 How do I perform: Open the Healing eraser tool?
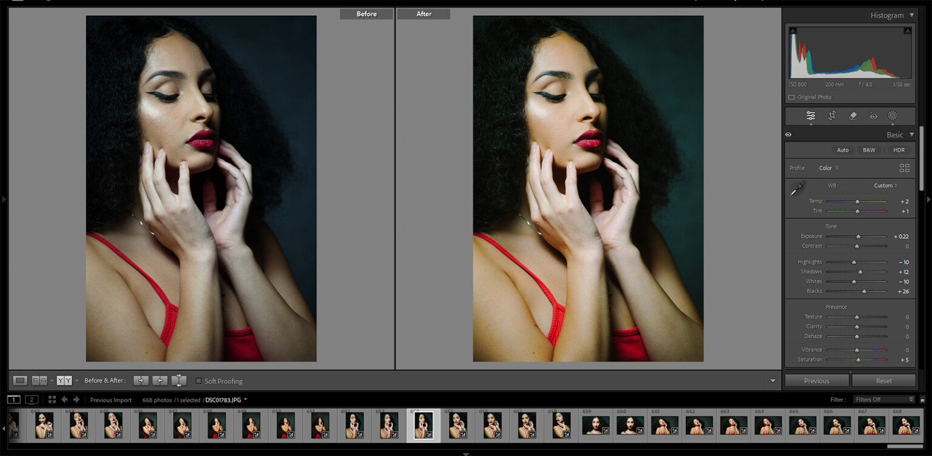pyautogui.click(x=853, y=116)
